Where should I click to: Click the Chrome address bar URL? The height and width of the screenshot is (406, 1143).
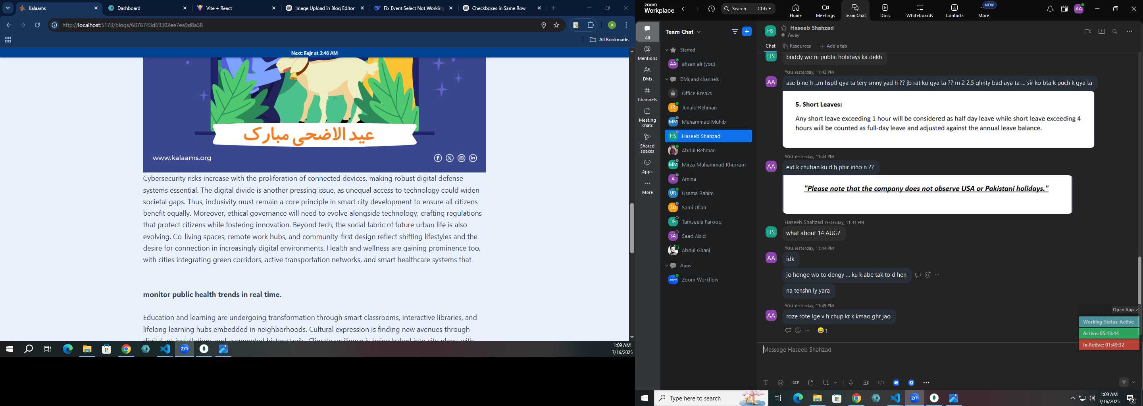click(133, 25)
